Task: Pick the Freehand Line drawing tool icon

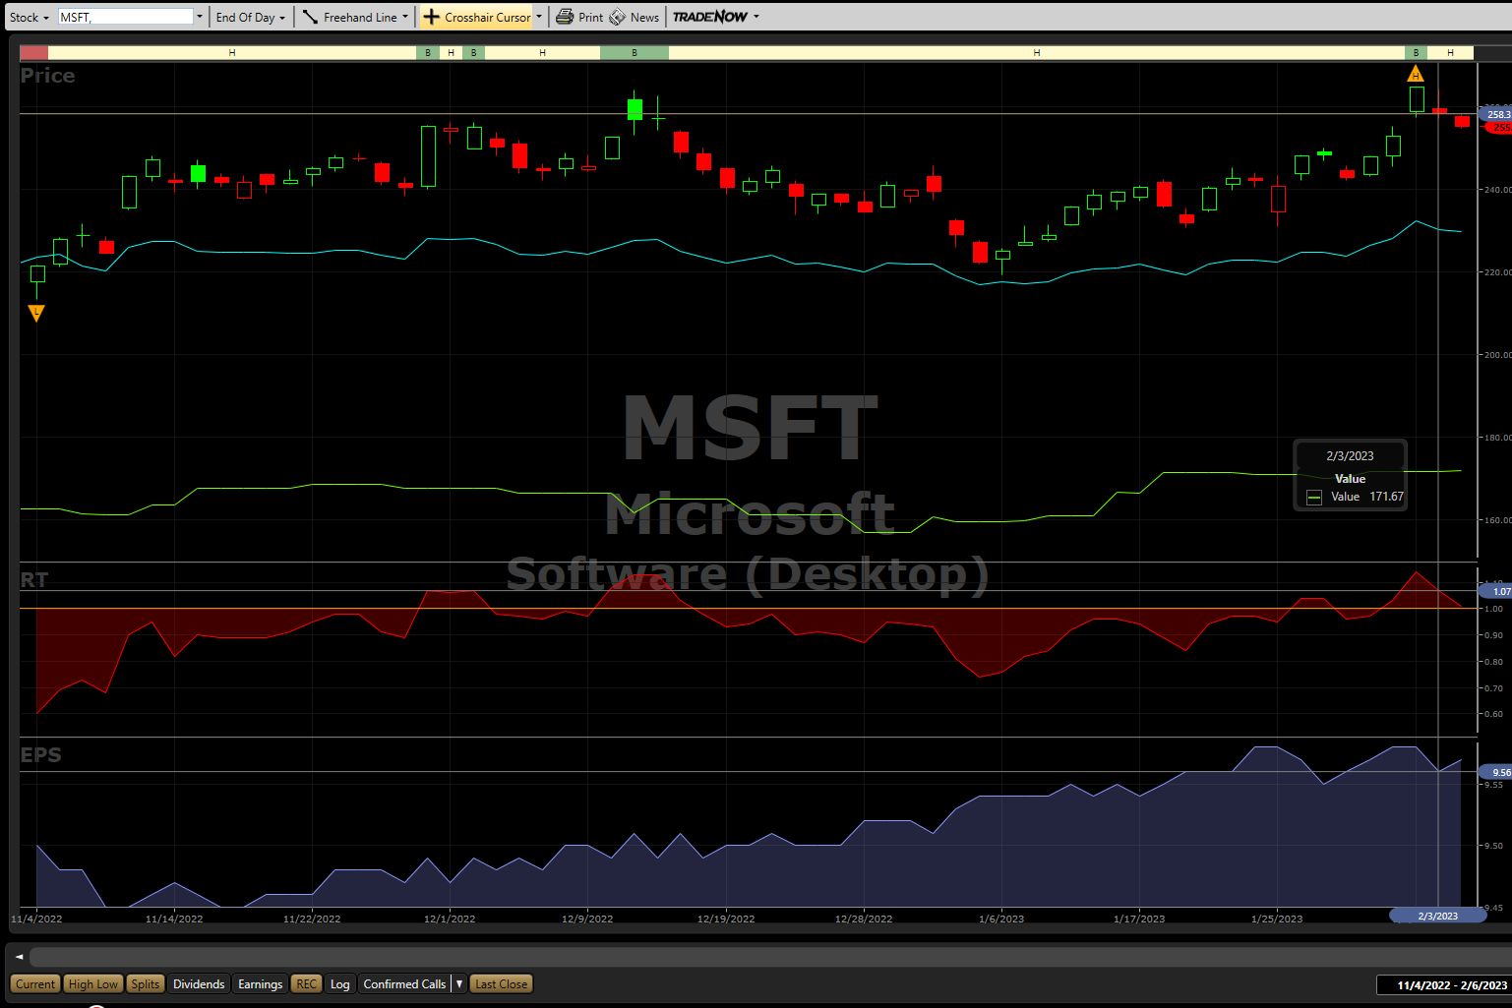Action: [x=310, y=17]
